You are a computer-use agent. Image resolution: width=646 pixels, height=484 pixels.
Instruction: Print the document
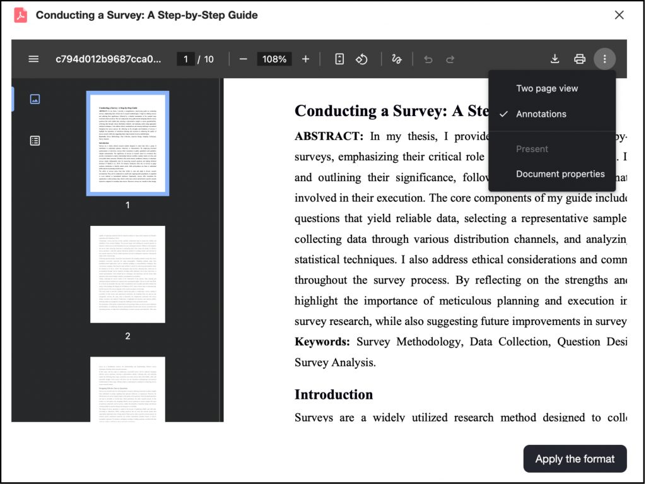point(579,59)
